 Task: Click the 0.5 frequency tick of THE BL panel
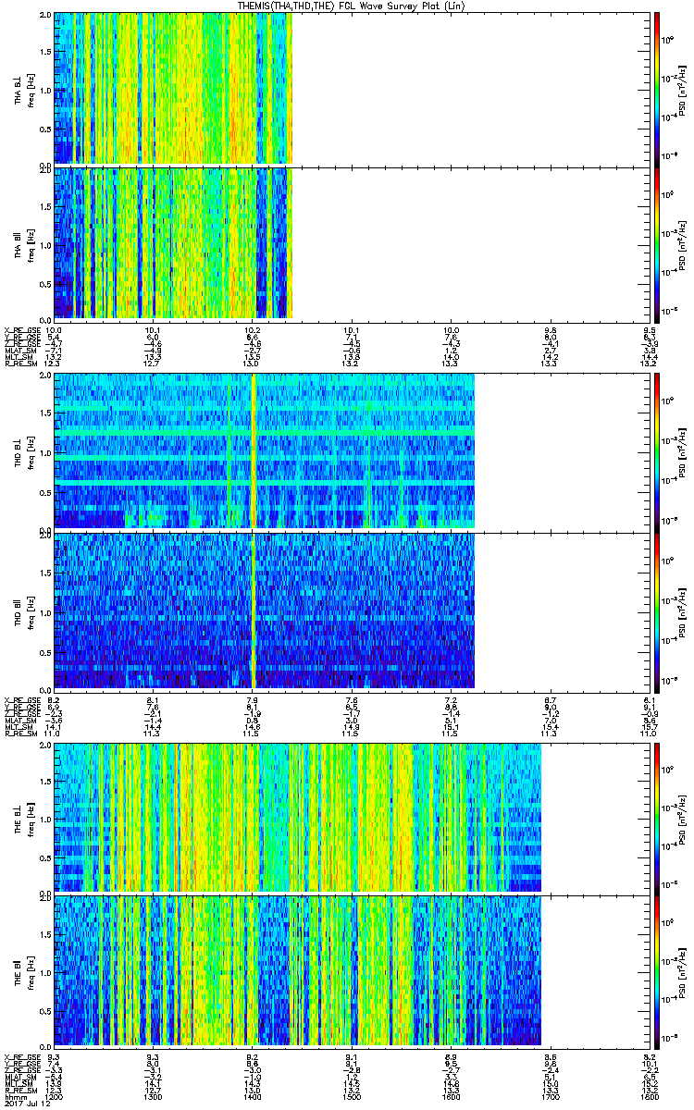45,856
